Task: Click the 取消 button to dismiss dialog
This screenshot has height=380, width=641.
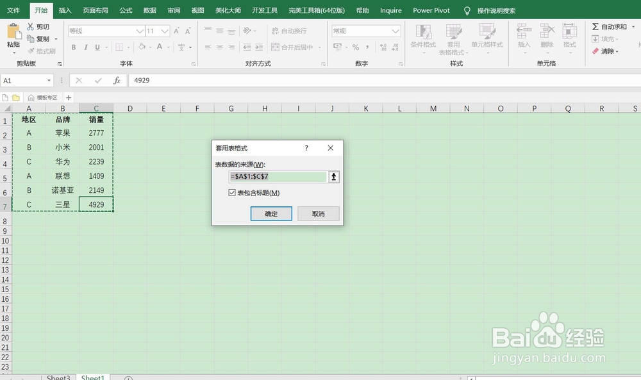Action: [x=318, y=213]
